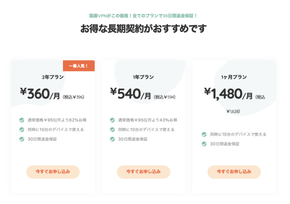Click the green 30-day refund tagline
Screen dimensions: 290x204
point(143,15)
